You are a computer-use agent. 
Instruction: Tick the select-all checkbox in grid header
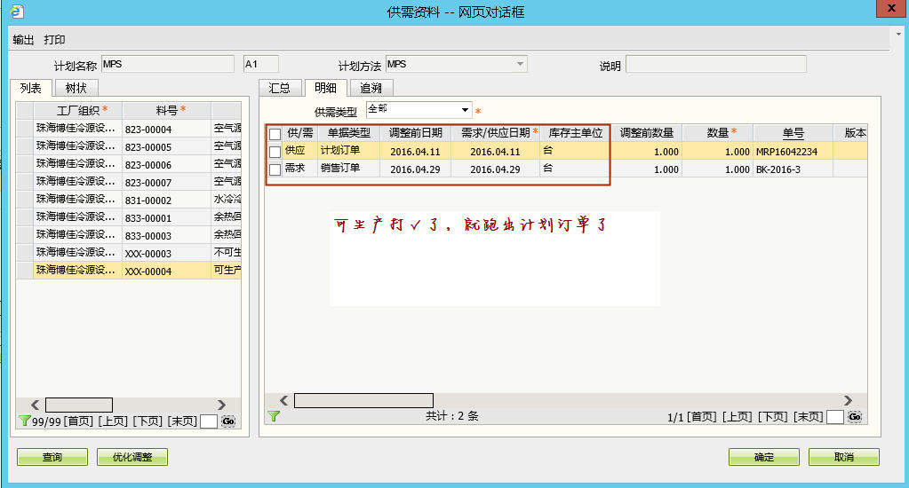tap(275, 134)
